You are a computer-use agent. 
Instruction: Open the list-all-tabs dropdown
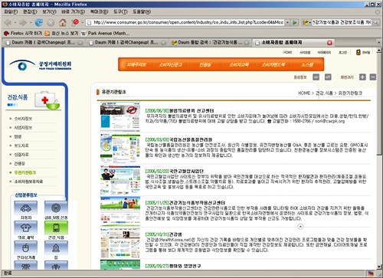coord(378,43)
